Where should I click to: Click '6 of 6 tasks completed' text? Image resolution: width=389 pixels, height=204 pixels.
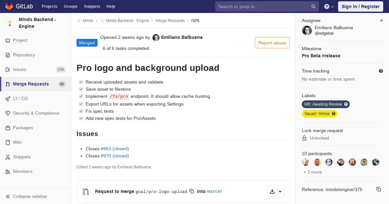(126, 48)
